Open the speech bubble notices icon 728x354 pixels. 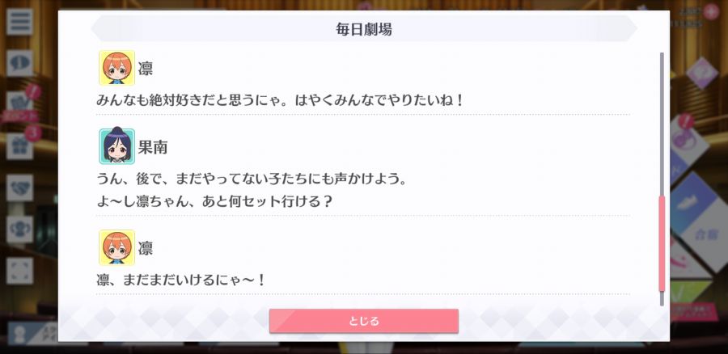(19, 63)
